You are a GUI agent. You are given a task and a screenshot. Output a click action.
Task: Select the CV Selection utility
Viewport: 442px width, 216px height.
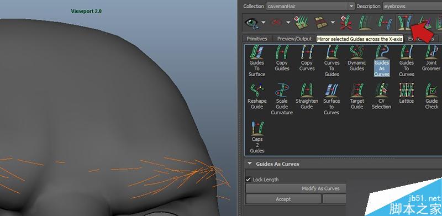(x=381, y=97)
